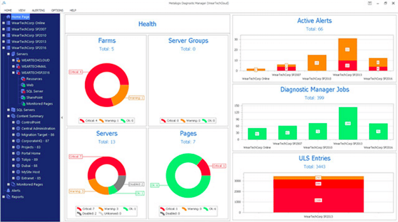This screenshot has width=398, height=222.
Task: Click WearTechCorp SP2013 farm icon
Action: (x=8, y=42)
